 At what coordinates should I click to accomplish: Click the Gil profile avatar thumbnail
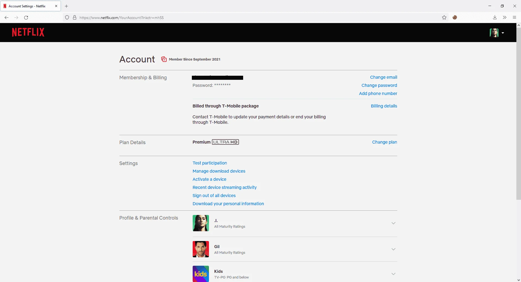[x=201, y=249]
